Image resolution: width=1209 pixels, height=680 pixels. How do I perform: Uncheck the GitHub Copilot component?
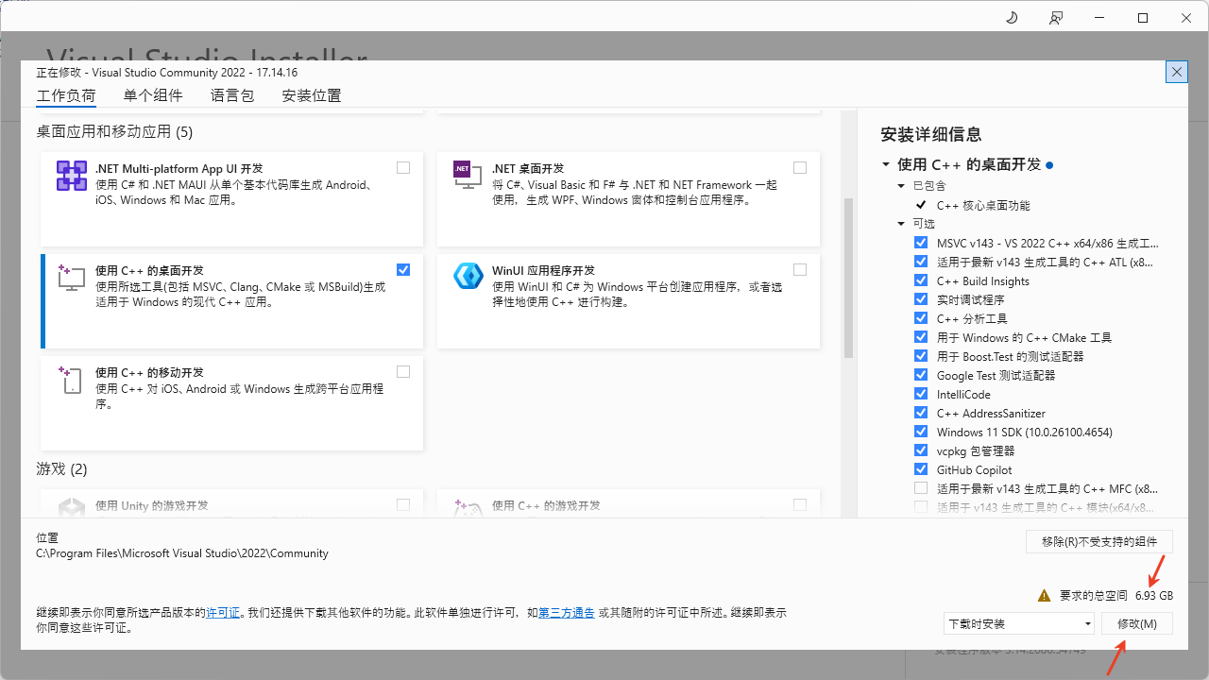(921, 469)
